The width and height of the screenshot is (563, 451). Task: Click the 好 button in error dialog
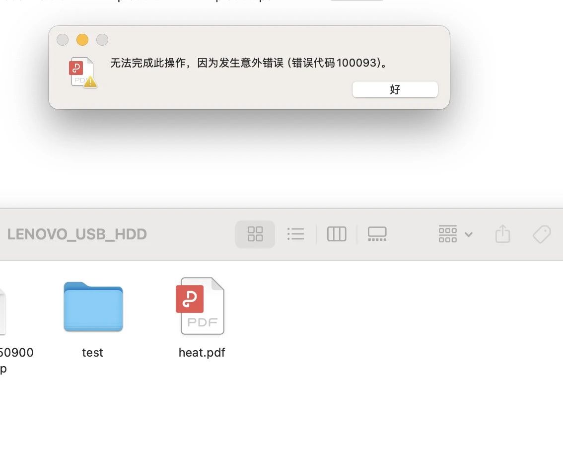click(395, 89)
